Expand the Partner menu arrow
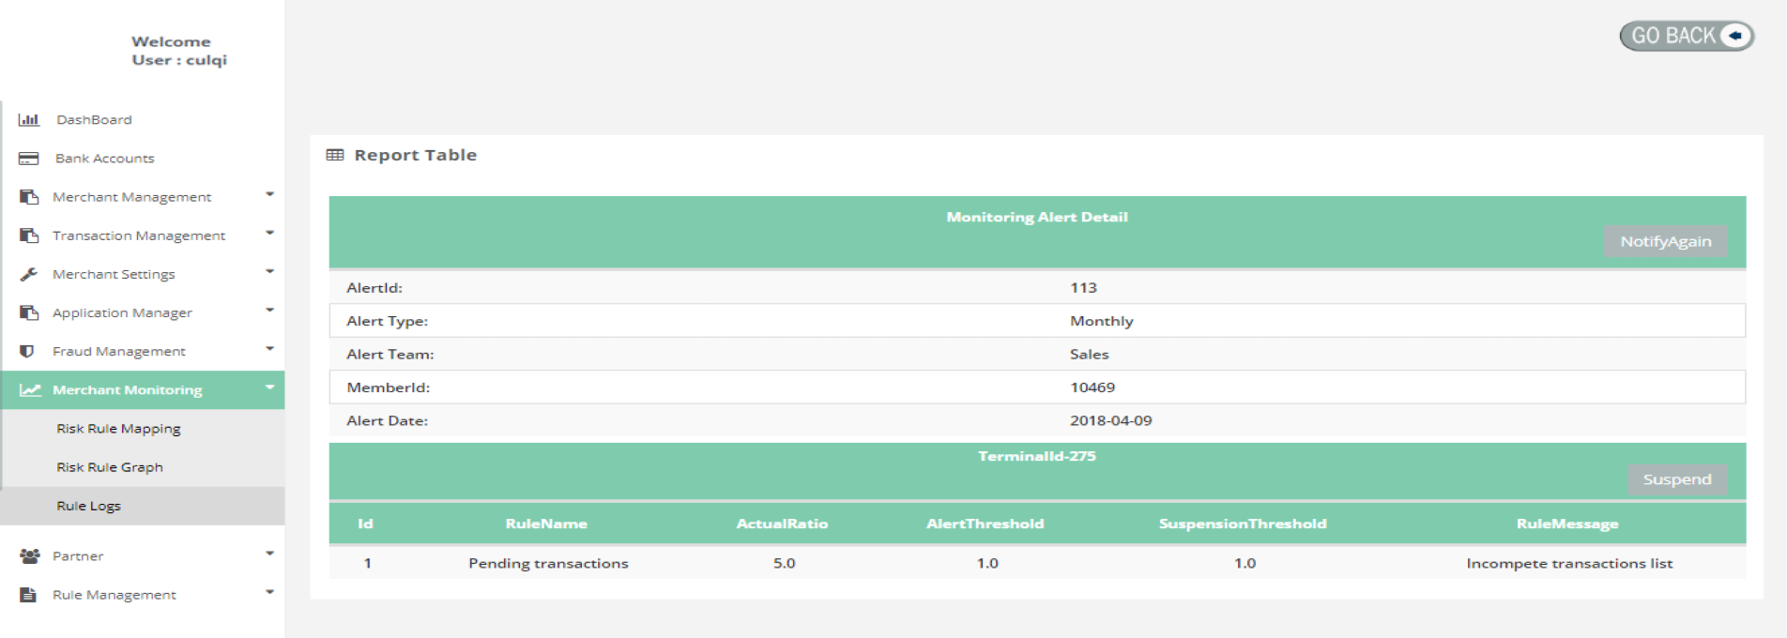This screenshot has height=638, width=1787. (269, 554)
